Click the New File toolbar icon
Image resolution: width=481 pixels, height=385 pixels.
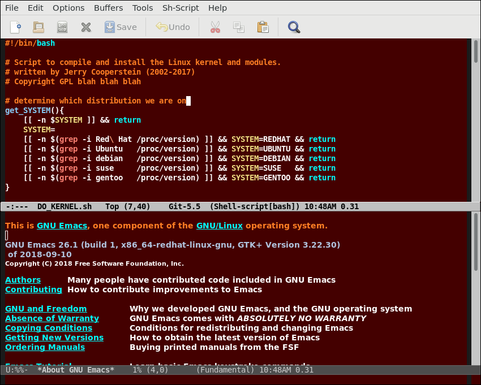(x=15, y=27)
